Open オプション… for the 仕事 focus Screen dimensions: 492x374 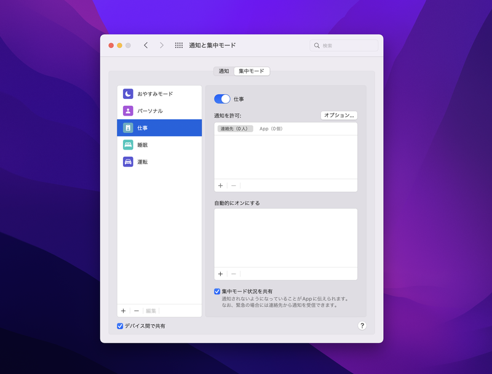(339, 114)
